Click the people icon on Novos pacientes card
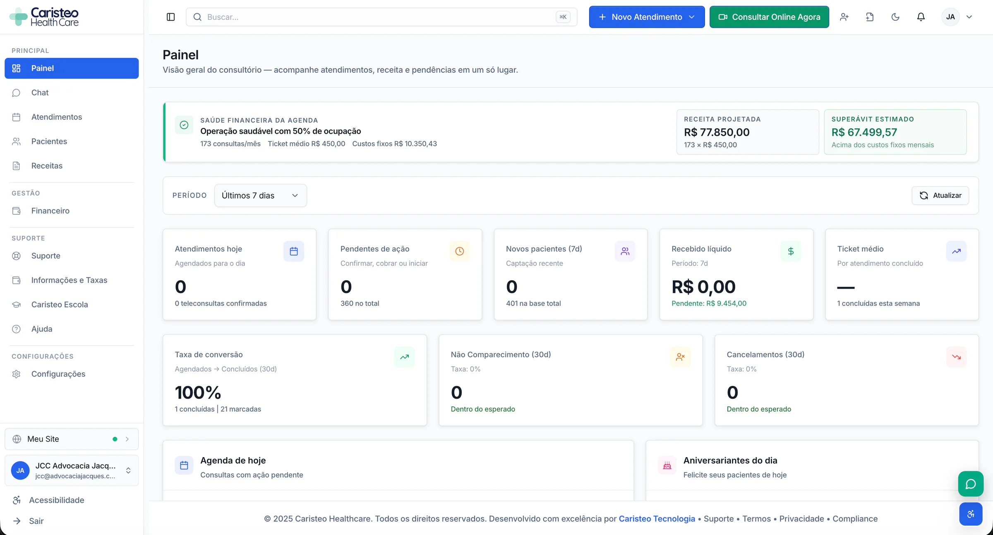Screen dimensions: 993x535 [625, 252]
